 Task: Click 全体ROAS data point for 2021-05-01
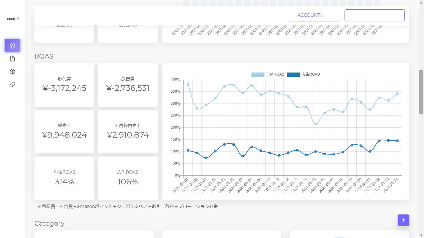click(x=188, y=84)
